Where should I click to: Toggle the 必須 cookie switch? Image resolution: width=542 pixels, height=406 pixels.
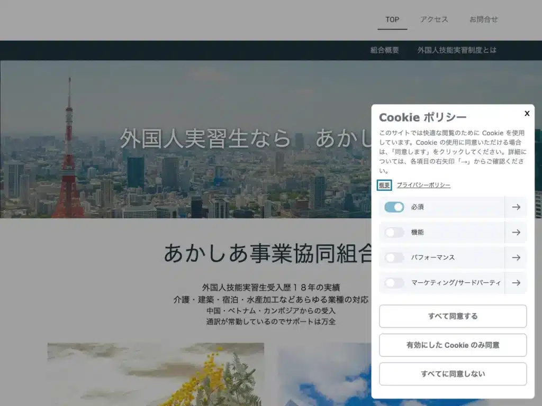[x=394, y=207]
